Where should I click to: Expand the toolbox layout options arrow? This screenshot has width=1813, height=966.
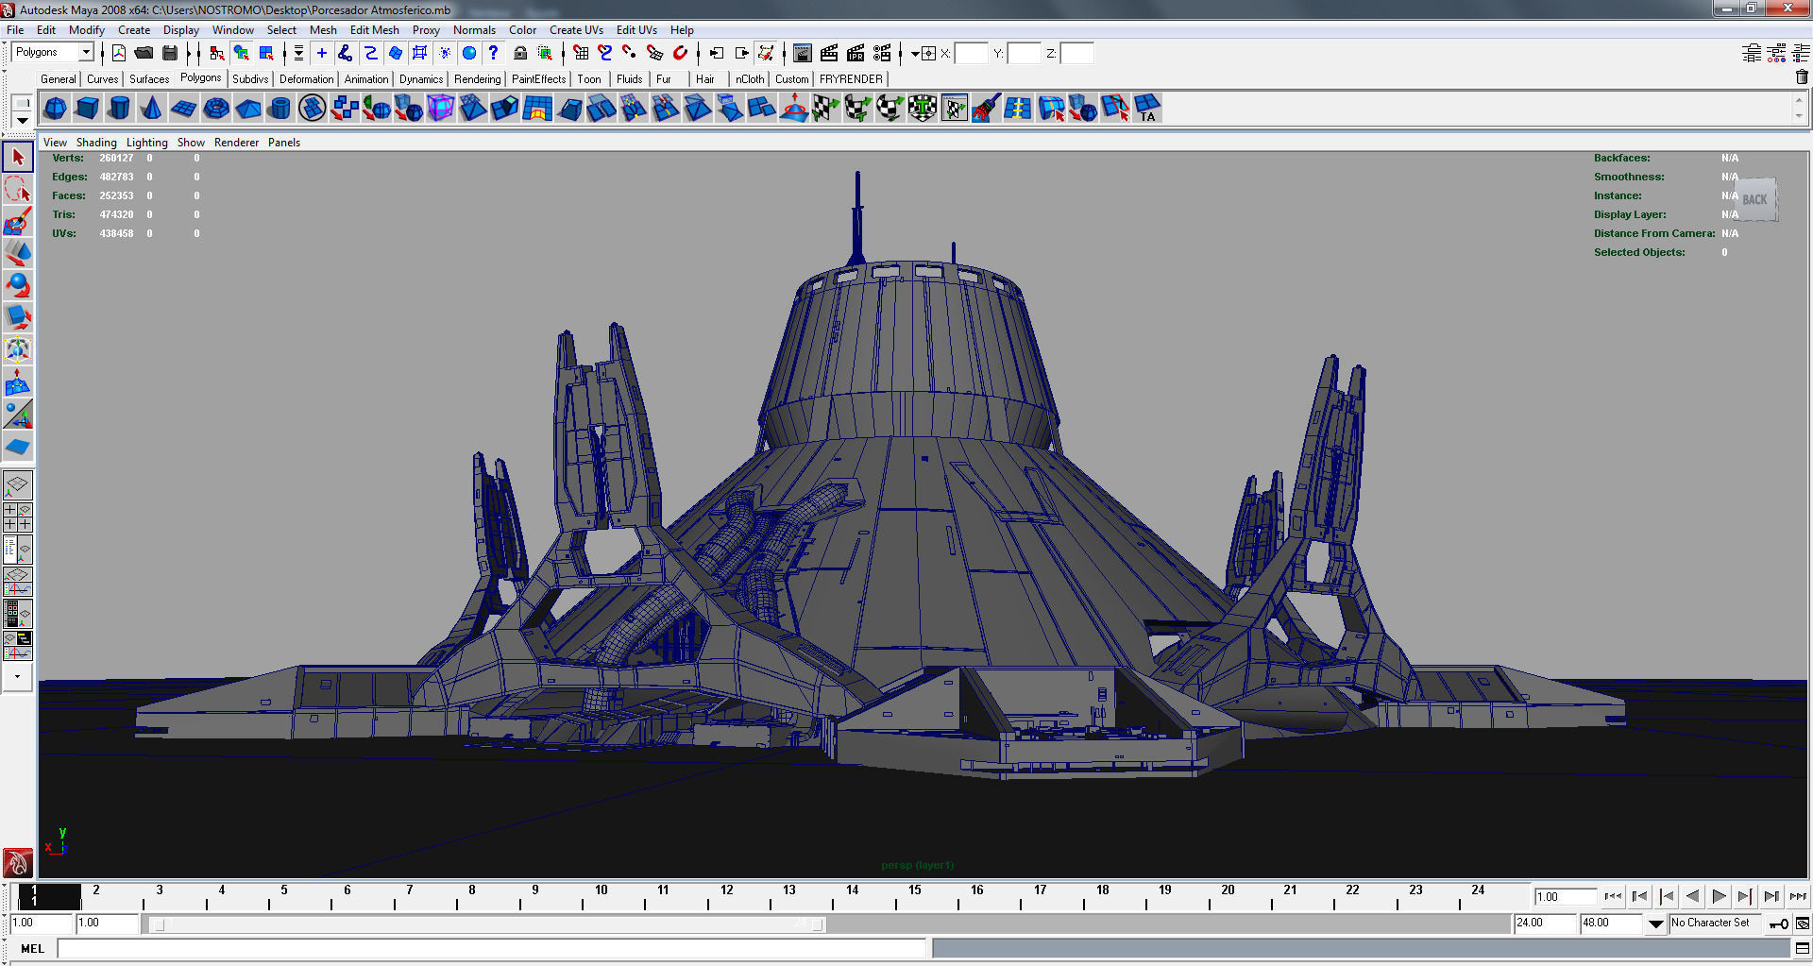(x=18, y=677)
